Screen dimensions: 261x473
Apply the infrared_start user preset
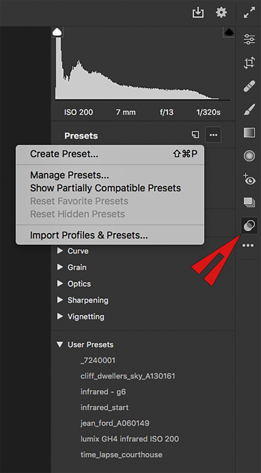click(104, 408)
